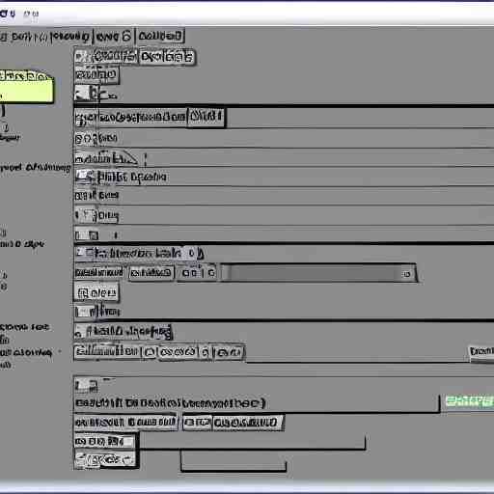
Task: Click the empty input field outlined near the bottom
Action: (x=233, y=461)
